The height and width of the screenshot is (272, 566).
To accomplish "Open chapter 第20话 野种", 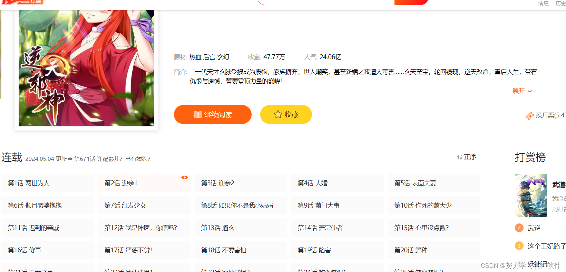I will (x=434, y=250).
